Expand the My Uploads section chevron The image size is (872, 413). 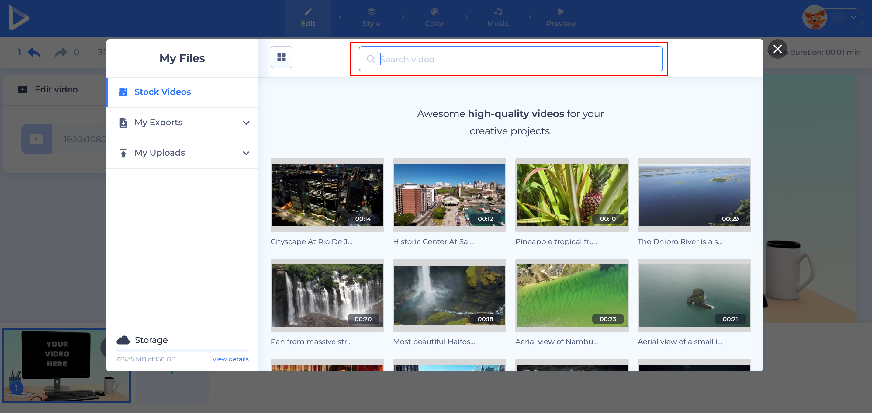[x=246, y=153]
